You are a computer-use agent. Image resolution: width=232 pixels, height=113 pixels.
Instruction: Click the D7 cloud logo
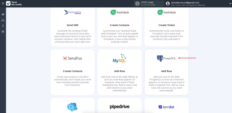point(72,107)
